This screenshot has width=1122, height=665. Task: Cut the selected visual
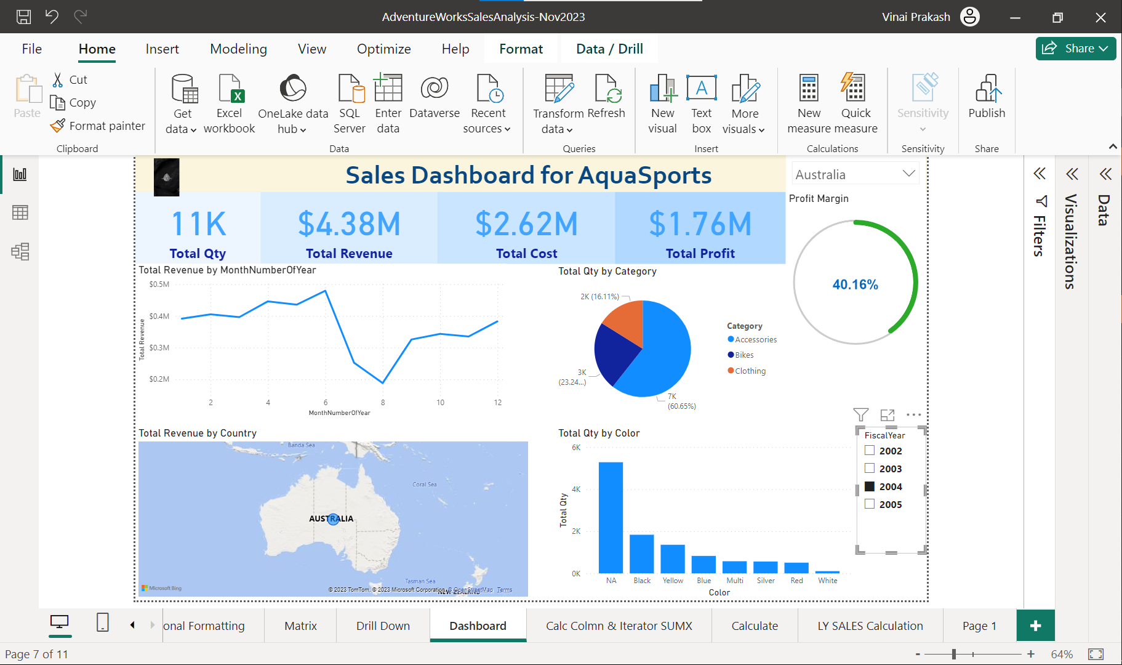tap(70, 79)
